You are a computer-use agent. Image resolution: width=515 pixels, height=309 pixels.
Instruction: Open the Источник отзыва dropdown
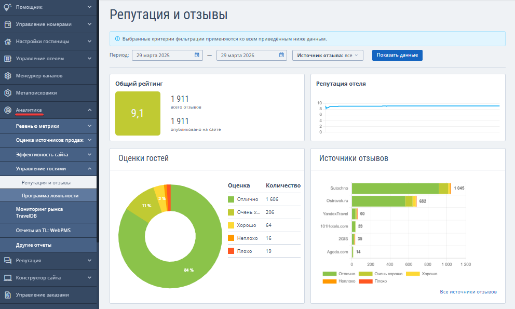coord(328,55)
